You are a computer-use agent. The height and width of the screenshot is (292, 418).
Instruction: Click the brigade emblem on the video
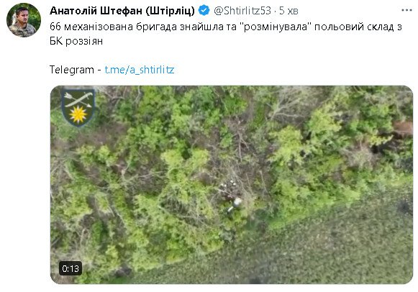(78, 107)
